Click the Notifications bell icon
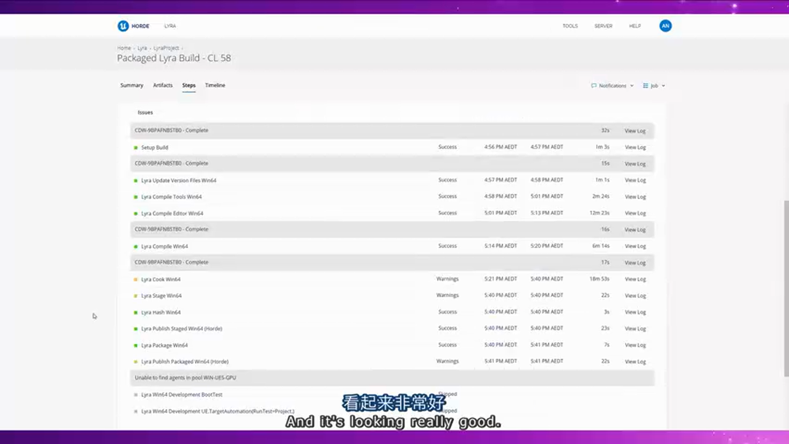789x444 pixels. 594,86
